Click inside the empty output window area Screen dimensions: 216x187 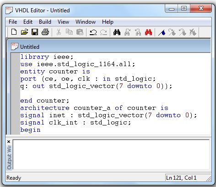(111, 154)
